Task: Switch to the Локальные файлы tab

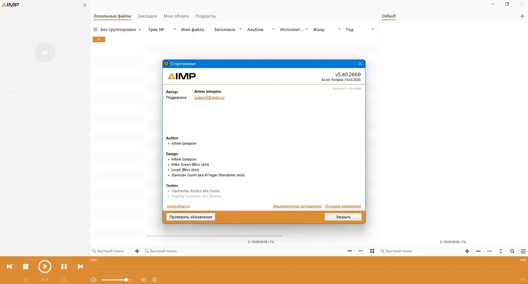Action: tap(112, 16)
